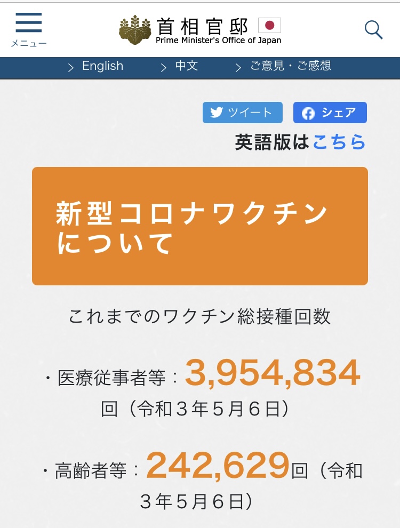
Task: Click the Twitter bird icon
Action: pyautogui.click(x=217, y=112)
